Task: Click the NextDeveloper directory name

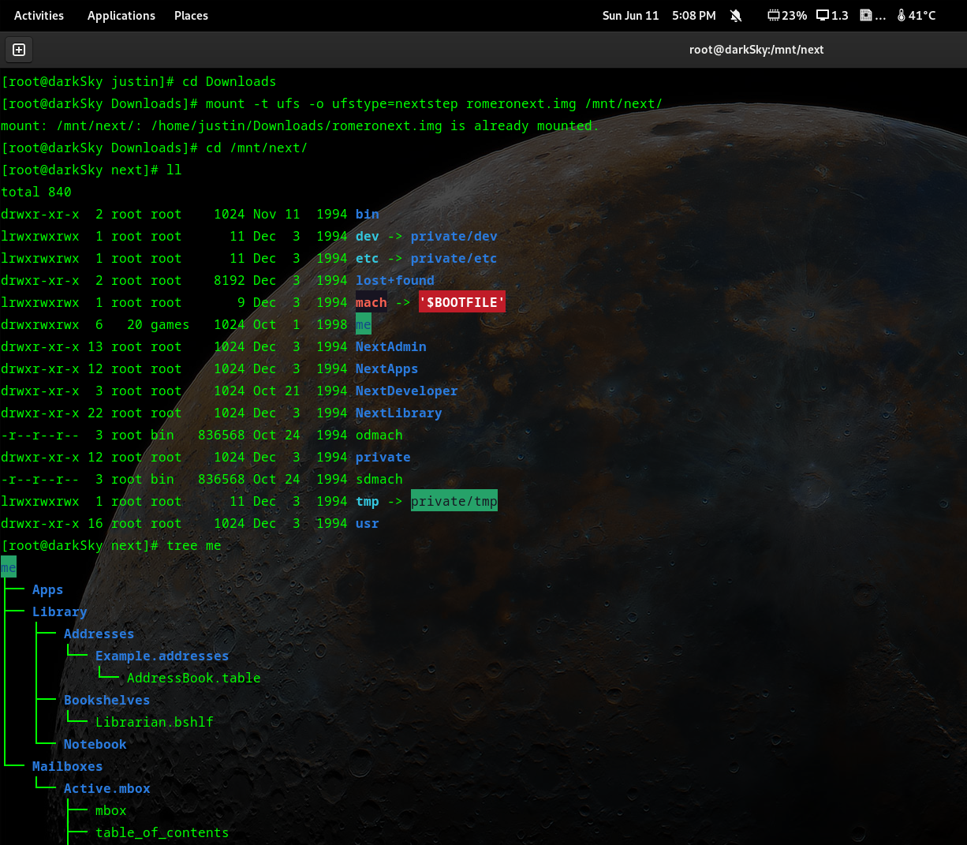Action: coord(406,391)
